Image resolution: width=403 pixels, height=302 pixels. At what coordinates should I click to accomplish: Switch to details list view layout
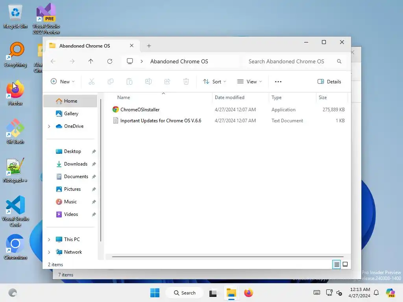point(336,264)
